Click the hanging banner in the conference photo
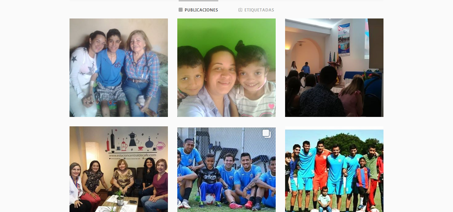Image resolution: width=453 pixels, height=212 pixels. point(344,39)
